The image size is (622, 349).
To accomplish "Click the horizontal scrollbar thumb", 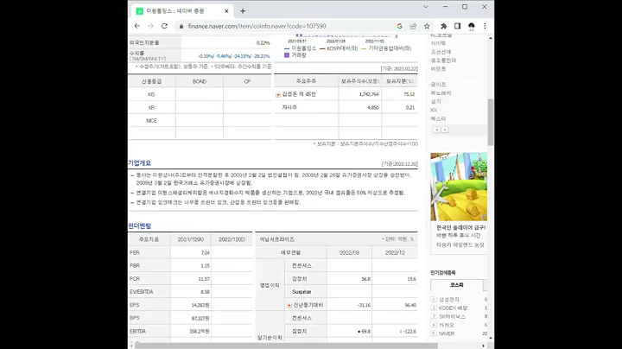I will [286, 346].
